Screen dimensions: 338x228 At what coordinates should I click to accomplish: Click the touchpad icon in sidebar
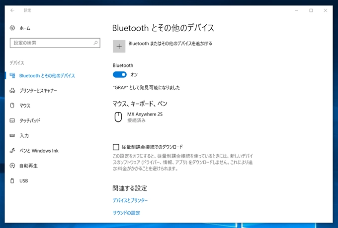[12, 120]
